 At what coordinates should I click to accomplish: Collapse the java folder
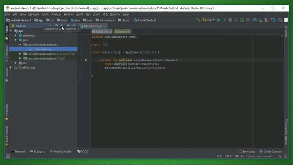tap(16, 40)
